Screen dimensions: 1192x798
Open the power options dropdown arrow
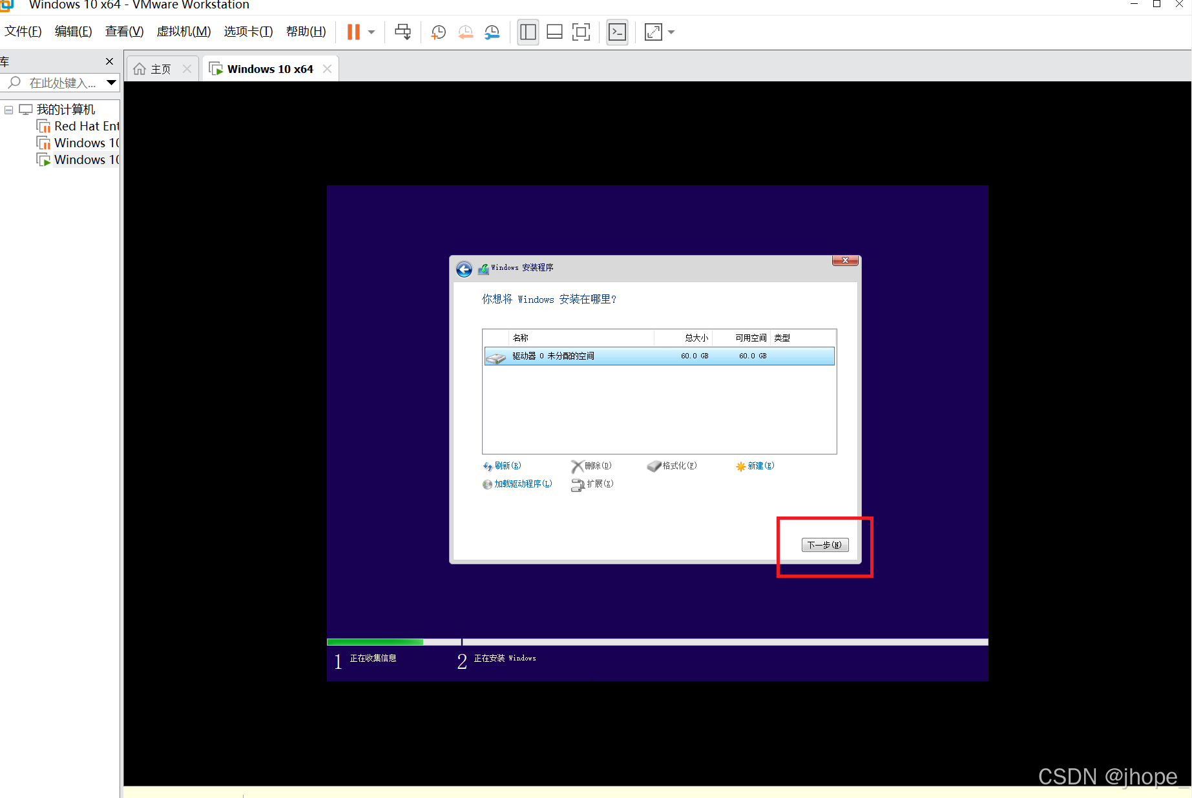[371, 32]
